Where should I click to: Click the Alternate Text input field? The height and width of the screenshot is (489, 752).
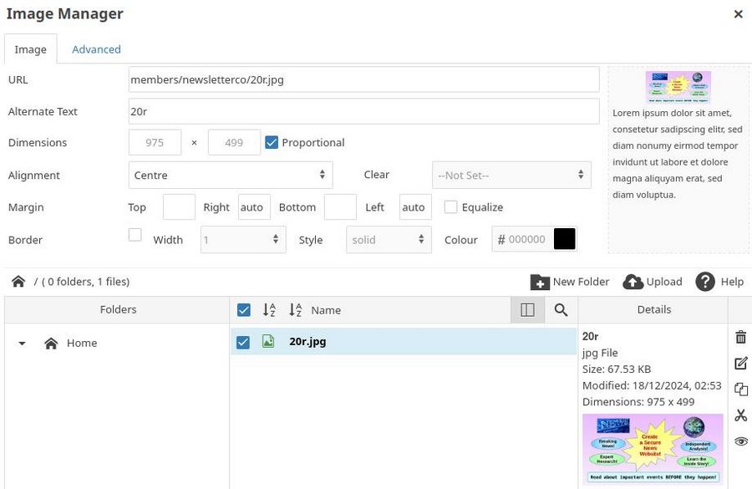click(x=363, y=111)
